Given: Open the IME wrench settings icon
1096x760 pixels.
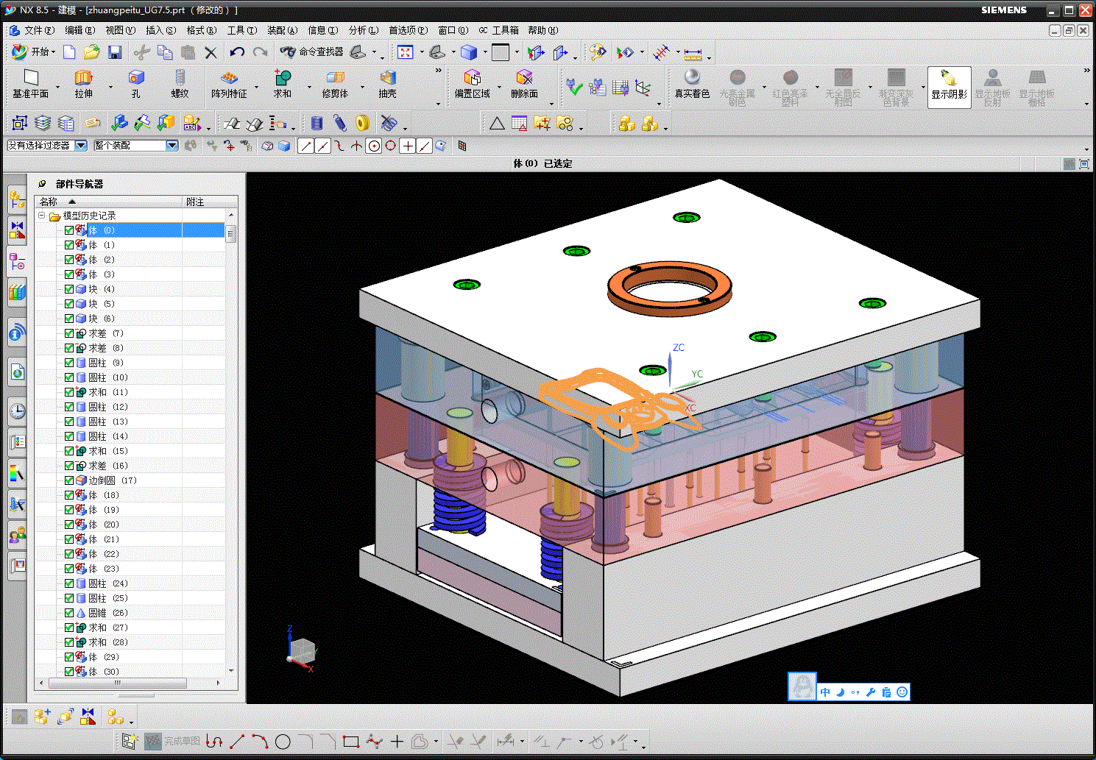Looking at the screenshot, I should pos(871,692).
